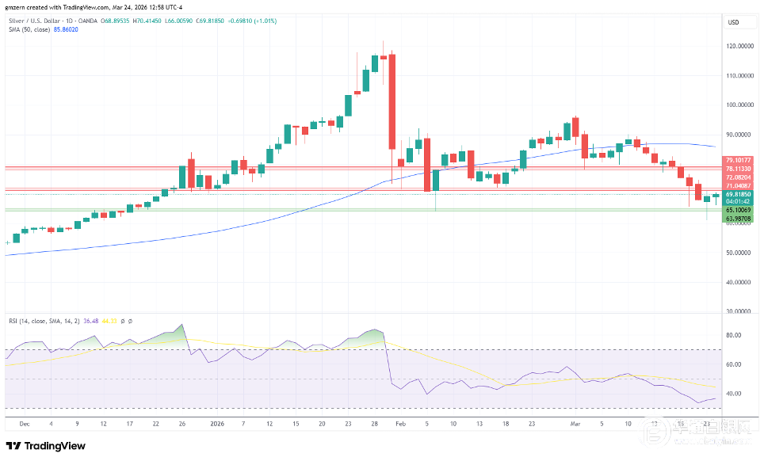This screenshot has width=764, height=461.
Task: Click the 80.00 level on RSI scale
Action: pos(733,335)
